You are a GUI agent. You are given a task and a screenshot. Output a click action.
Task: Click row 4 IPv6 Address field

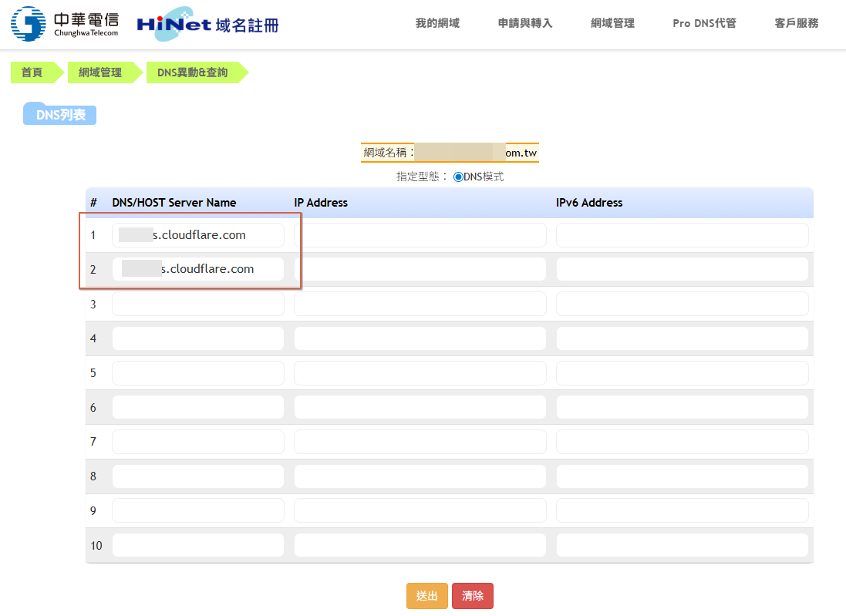pyautogui.click(x=682, y=338)
